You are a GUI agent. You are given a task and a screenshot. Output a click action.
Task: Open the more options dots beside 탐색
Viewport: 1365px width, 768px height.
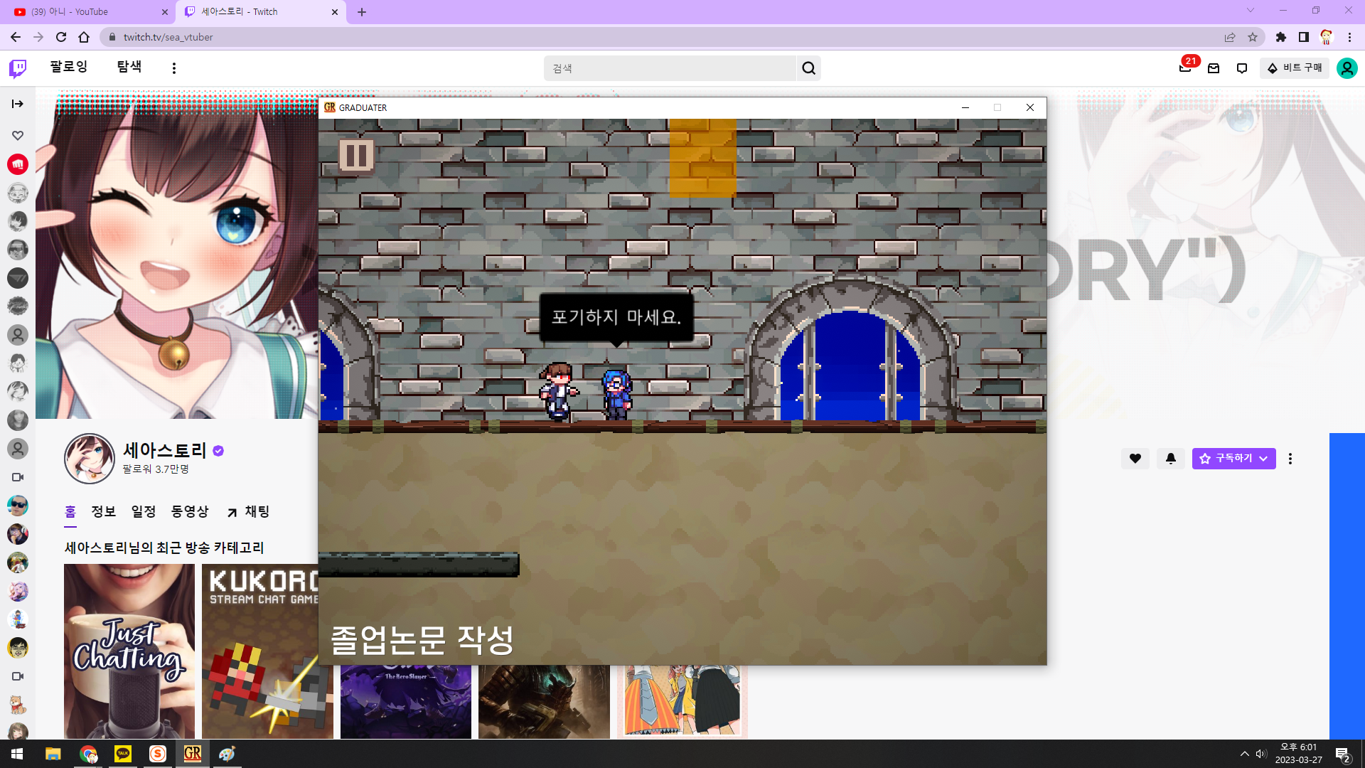pyautogui.click(x=174, y=68)
